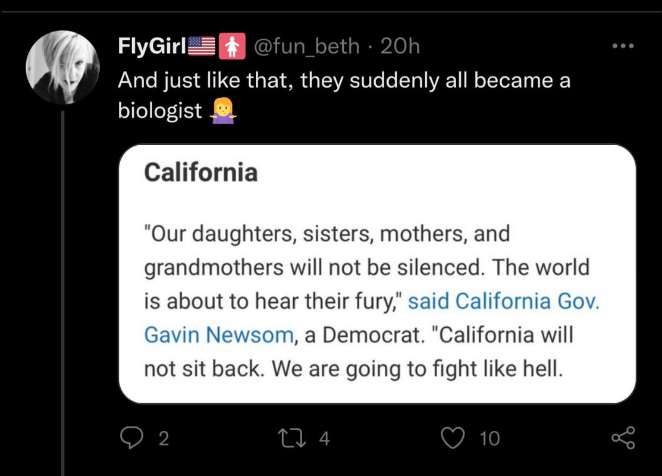Tap the like count number 10
662x476 pixels.
tap(490, 439)
